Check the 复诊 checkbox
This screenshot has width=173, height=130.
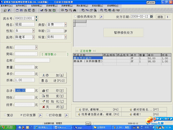(5, 115)
